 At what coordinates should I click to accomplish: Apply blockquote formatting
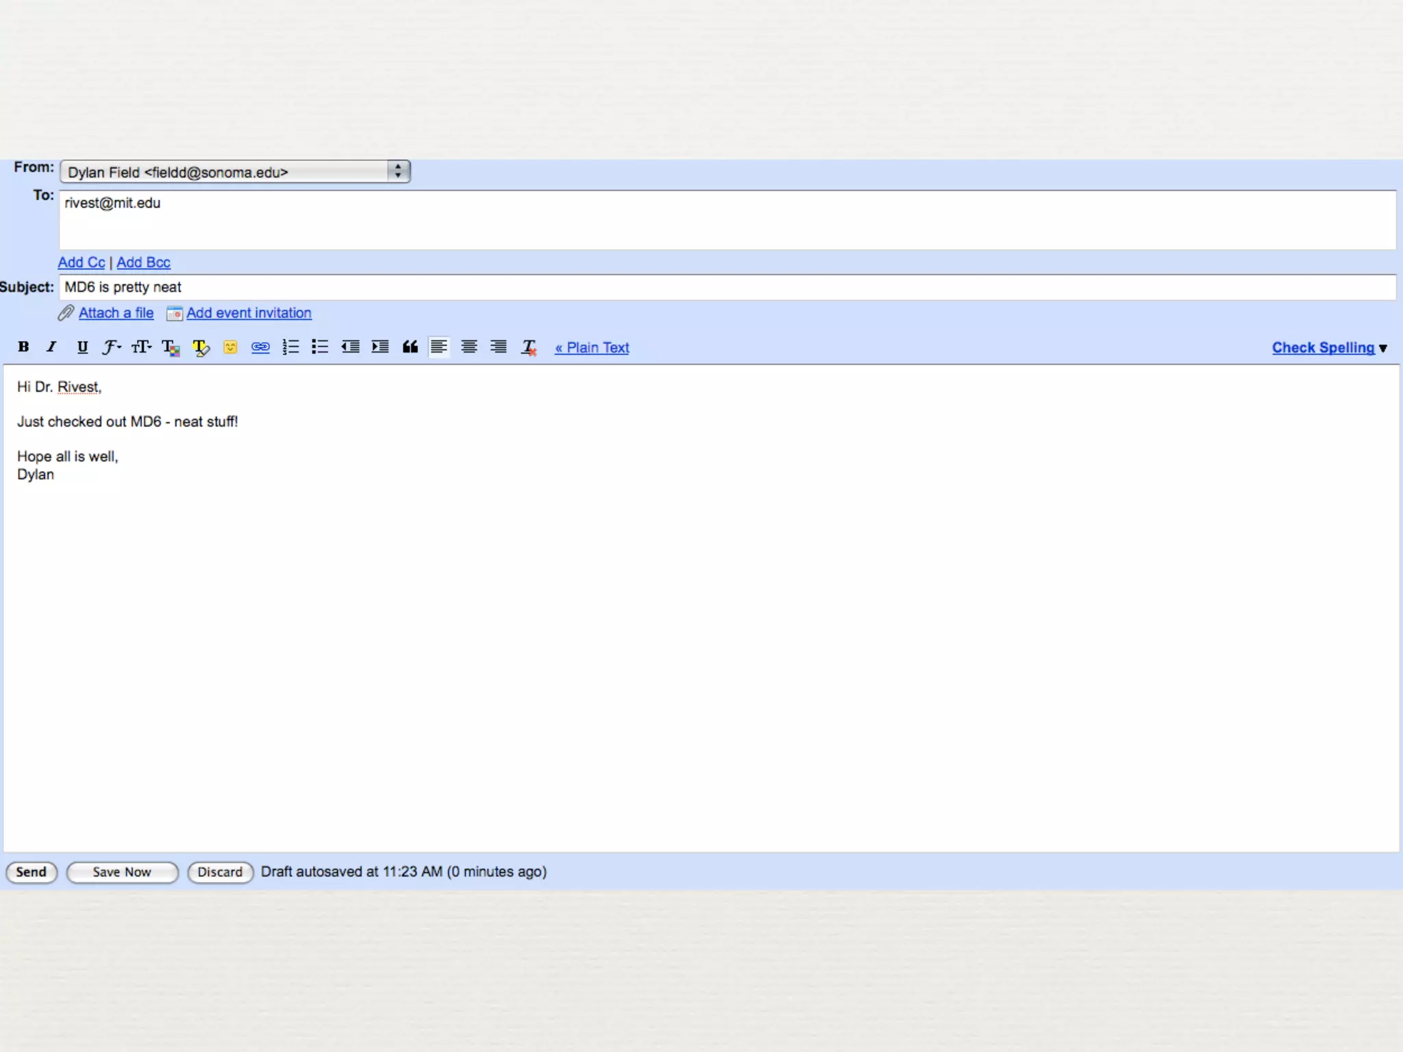[x=410, y=347]
